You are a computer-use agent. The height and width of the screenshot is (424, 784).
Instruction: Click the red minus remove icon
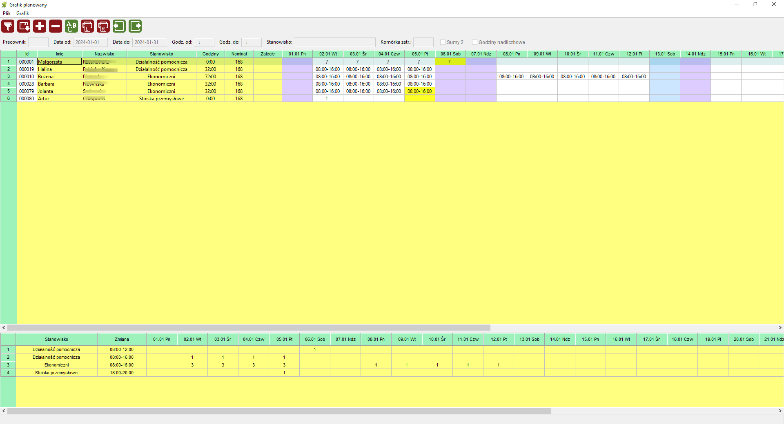click(x=56, y=26)
